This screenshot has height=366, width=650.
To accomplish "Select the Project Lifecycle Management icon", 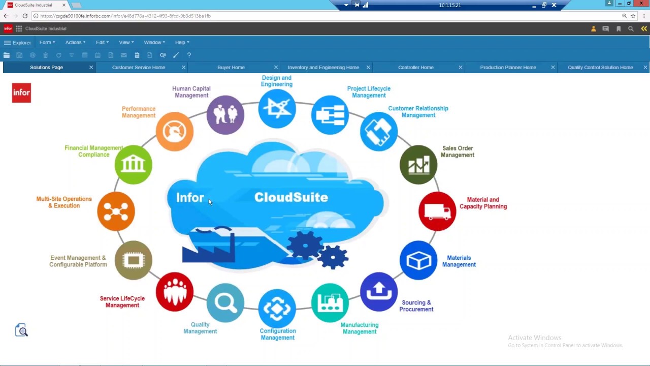I will coord(330,115).
